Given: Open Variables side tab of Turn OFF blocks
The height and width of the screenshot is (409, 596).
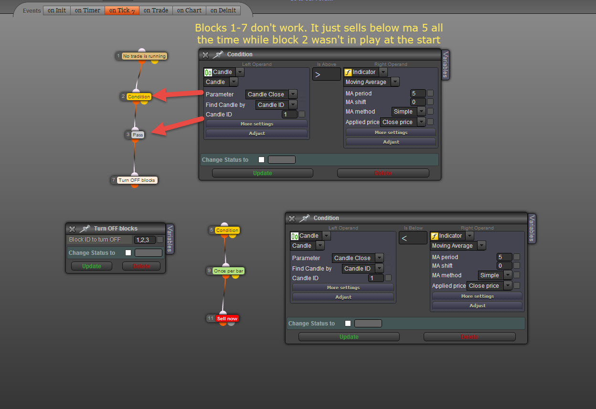Looking at the screenshot, I should (x=170, y=239).
